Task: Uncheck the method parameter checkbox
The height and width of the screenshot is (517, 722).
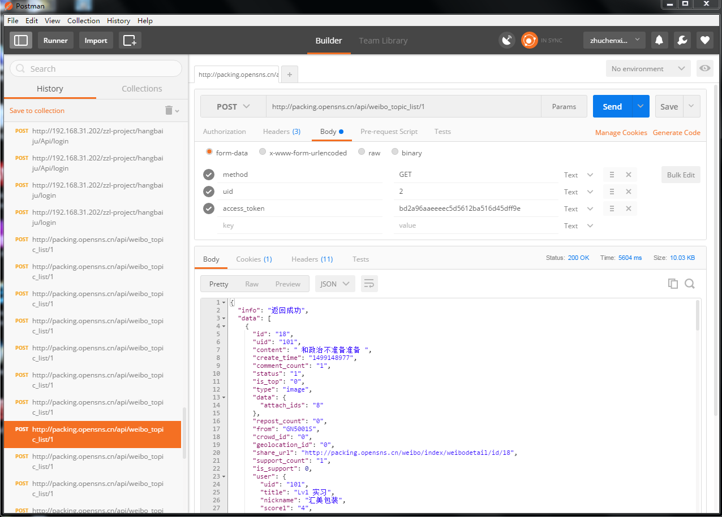Action: 209,175
